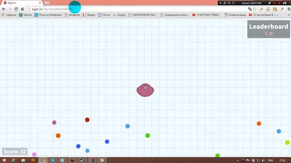Click the save-disk extension icon in toolbar
The height and width of the screenshot is (163, 291).
268,9
